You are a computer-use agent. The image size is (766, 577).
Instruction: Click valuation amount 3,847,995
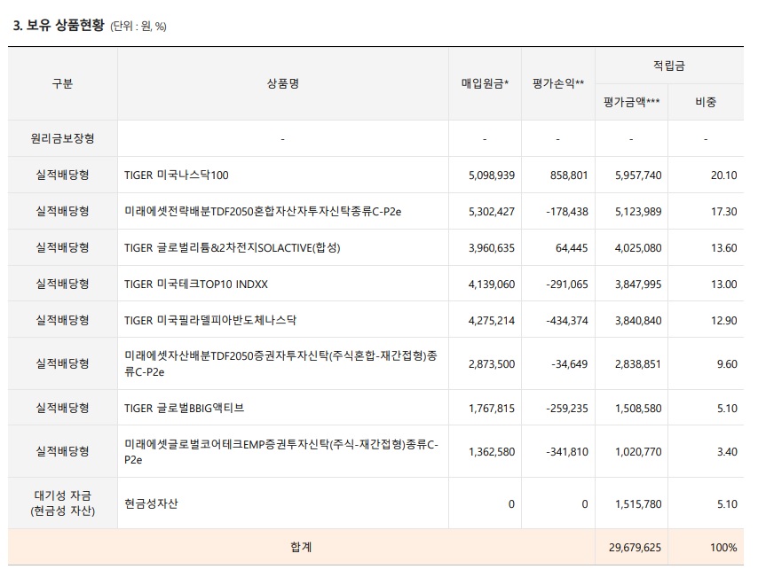click(x=638, y=284)
